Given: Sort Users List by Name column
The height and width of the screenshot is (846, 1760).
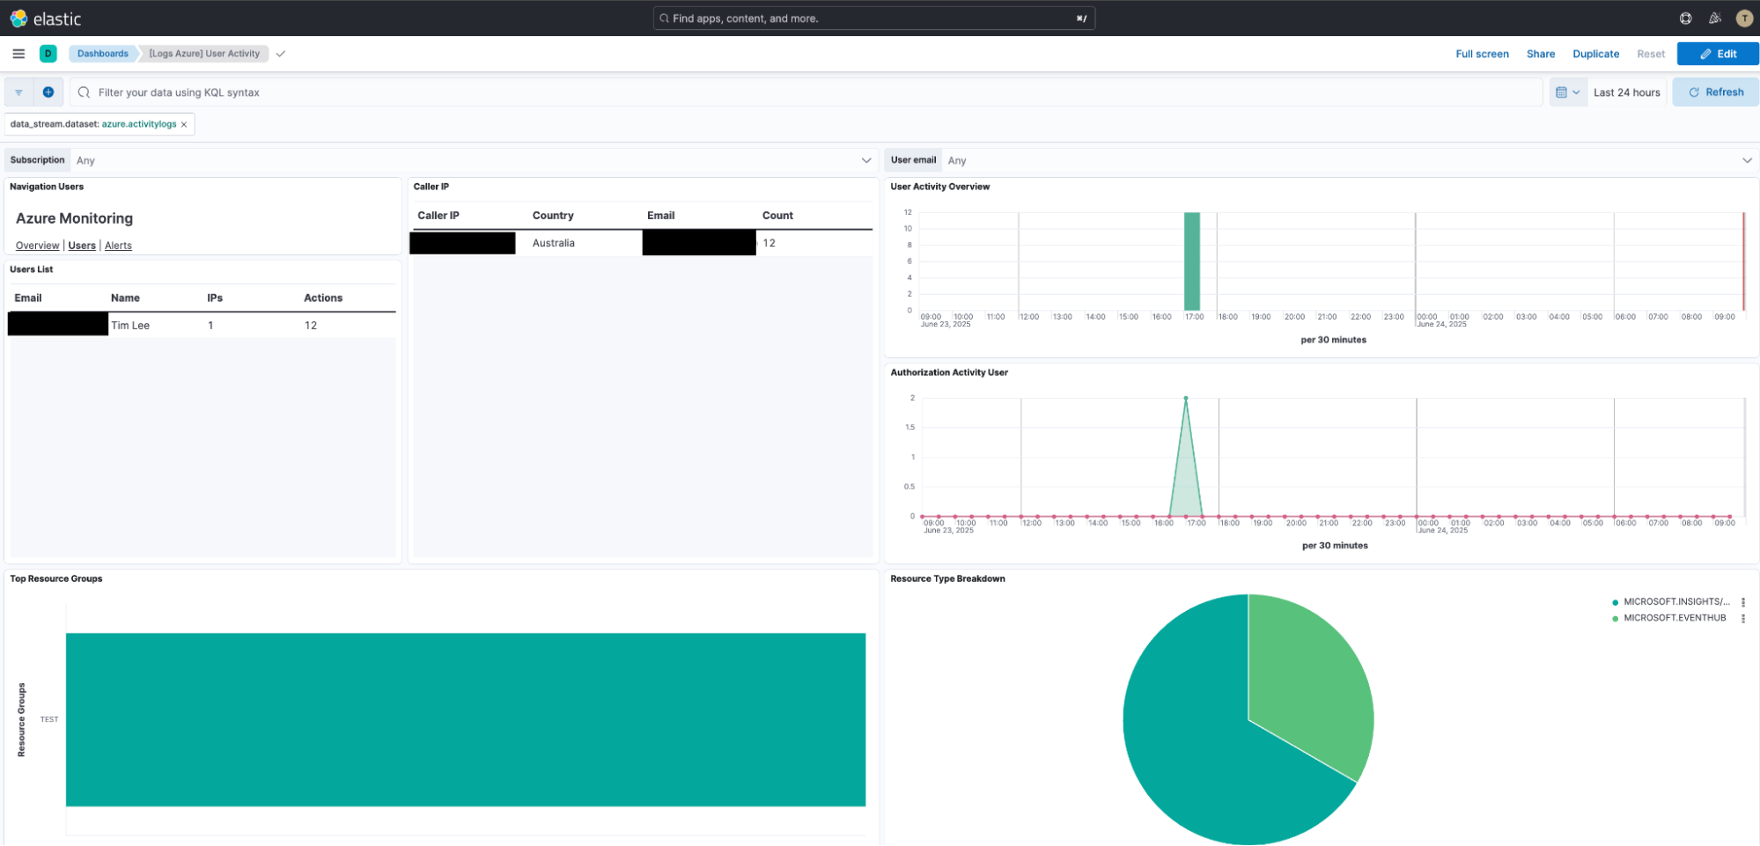Looking at the screenshot, I should [125, 298].
